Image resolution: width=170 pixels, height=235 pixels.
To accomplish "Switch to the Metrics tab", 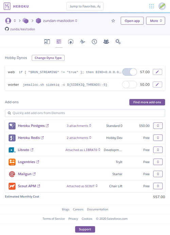I will pyautogui.click(x=83, y=41).
